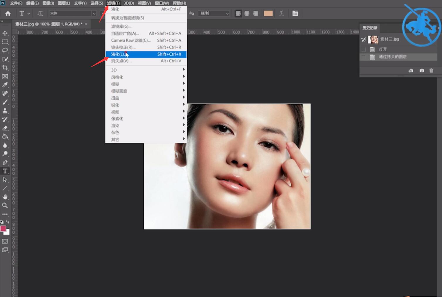Click the Home icon in options bar
The width and height of the screenshot is (442, 297).
point(8,13)
